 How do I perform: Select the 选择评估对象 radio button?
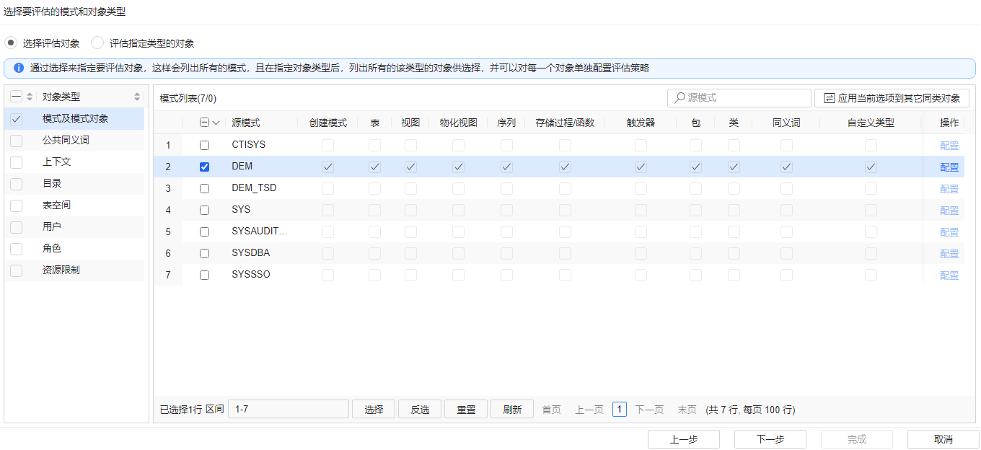pos(11,43)
